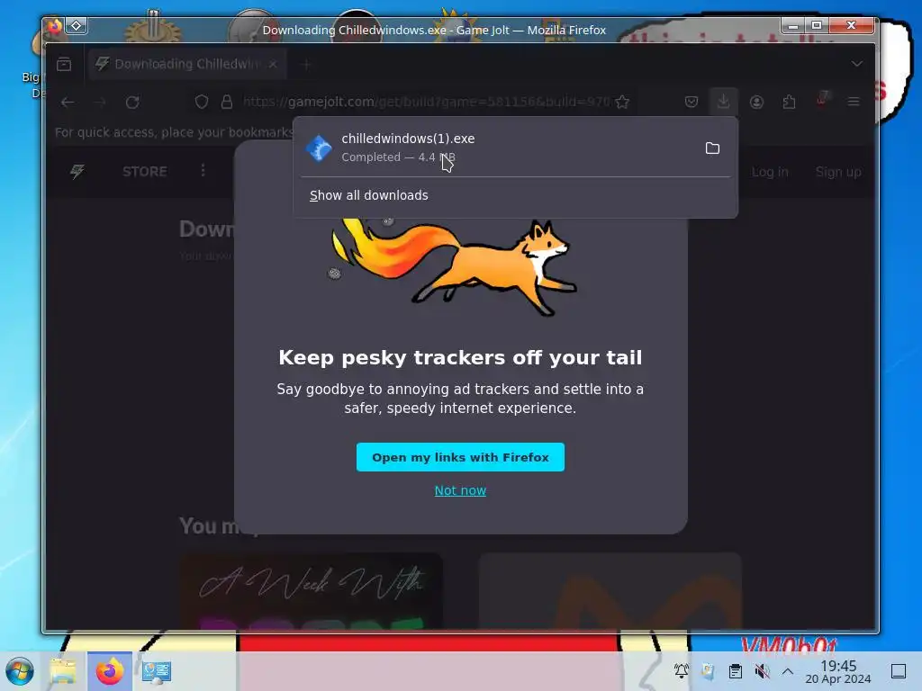Screen dimensions: 922x691
Task: Open notifications bell in system tray
Action: point(682,671)
